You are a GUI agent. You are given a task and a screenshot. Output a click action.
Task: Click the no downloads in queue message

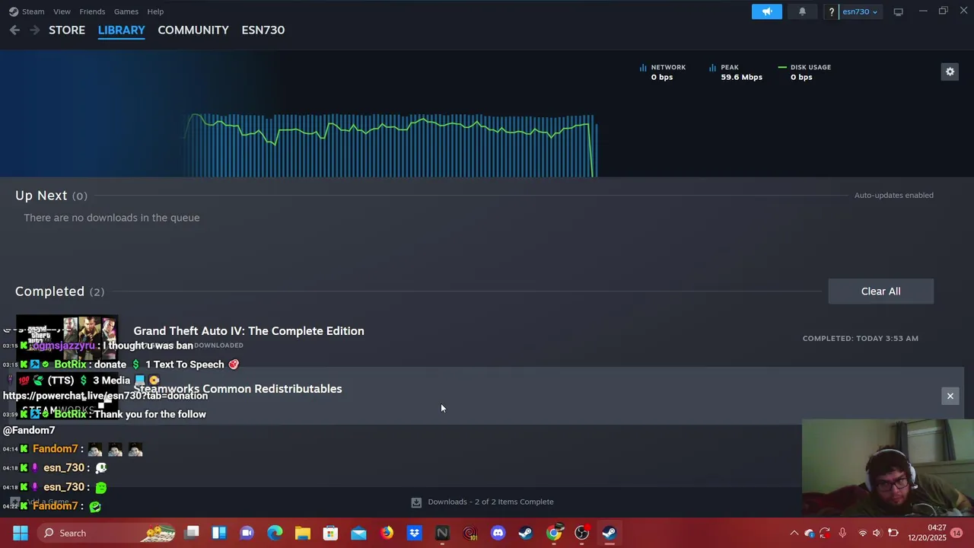112,218
